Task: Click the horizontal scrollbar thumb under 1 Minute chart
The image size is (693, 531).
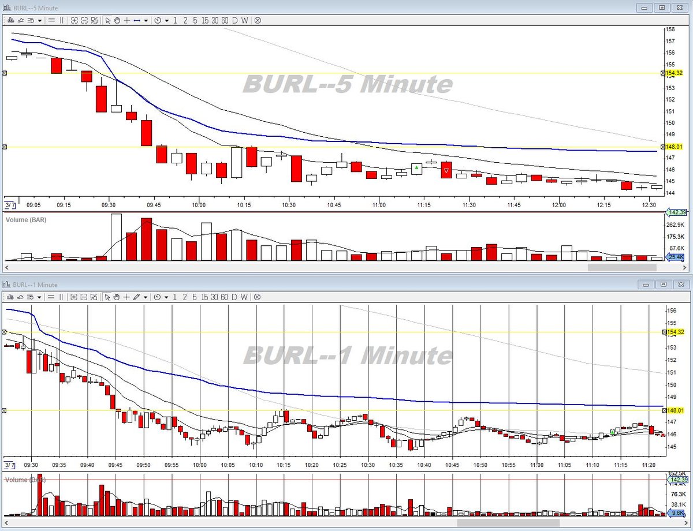Action: click(508, 522)
